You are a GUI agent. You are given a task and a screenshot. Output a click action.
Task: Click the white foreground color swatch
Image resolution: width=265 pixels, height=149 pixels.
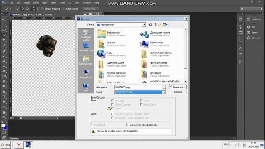pos(3,125)
